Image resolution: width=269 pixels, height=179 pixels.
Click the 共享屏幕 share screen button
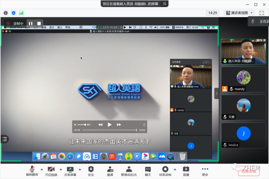pyautogui.click(x=70, y=171)
